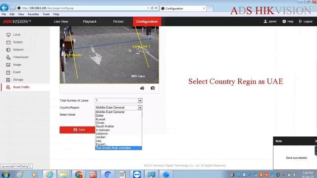This screenshot has width=317, height=178.
Task: Click the Network globe icon
Action: click(x=8, y=49)
